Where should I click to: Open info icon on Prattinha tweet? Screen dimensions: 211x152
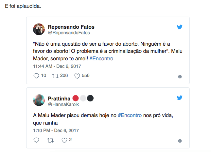coord(180,141)
